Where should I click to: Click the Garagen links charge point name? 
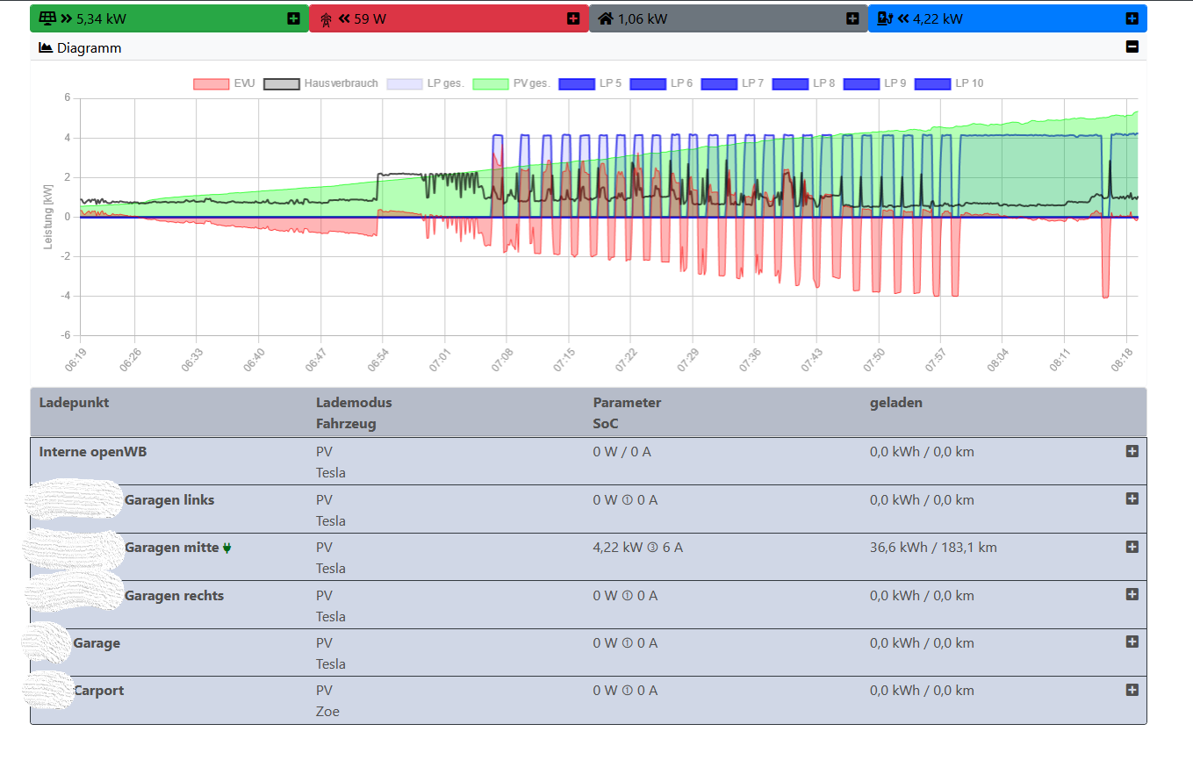(169, 500)
